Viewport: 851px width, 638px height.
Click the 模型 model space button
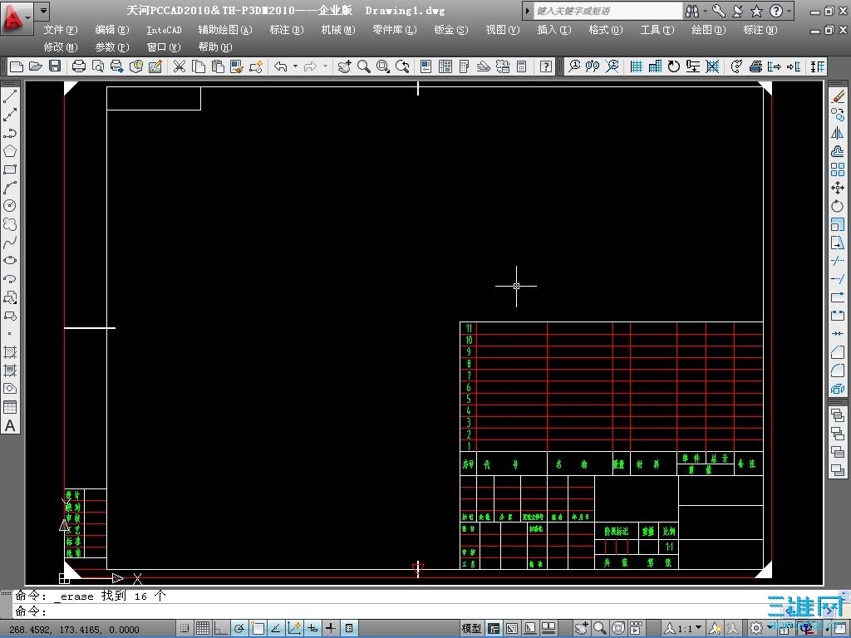click(x=471, y=628)
